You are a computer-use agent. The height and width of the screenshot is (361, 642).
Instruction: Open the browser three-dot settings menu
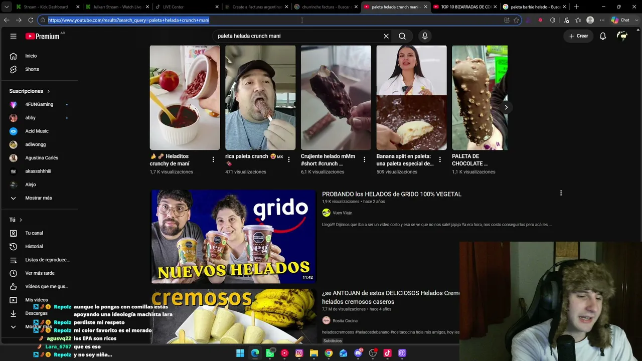[x=602, y=20]
